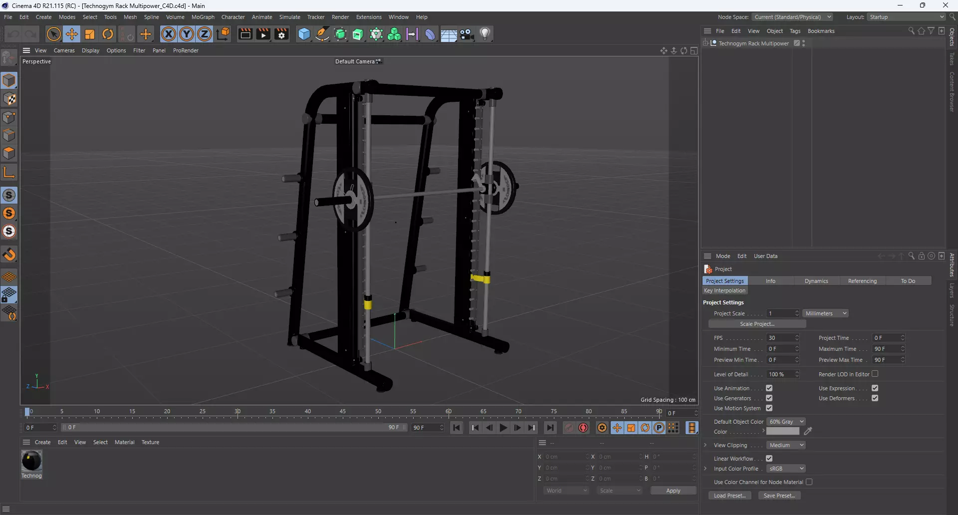Viewport: 958px width, 515px height.
Task: Open the Simulate menu
Action: click(x=289, y=17)
